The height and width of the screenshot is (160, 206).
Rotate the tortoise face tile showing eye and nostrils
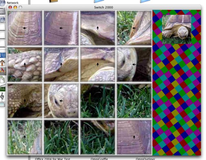(61, 101)
